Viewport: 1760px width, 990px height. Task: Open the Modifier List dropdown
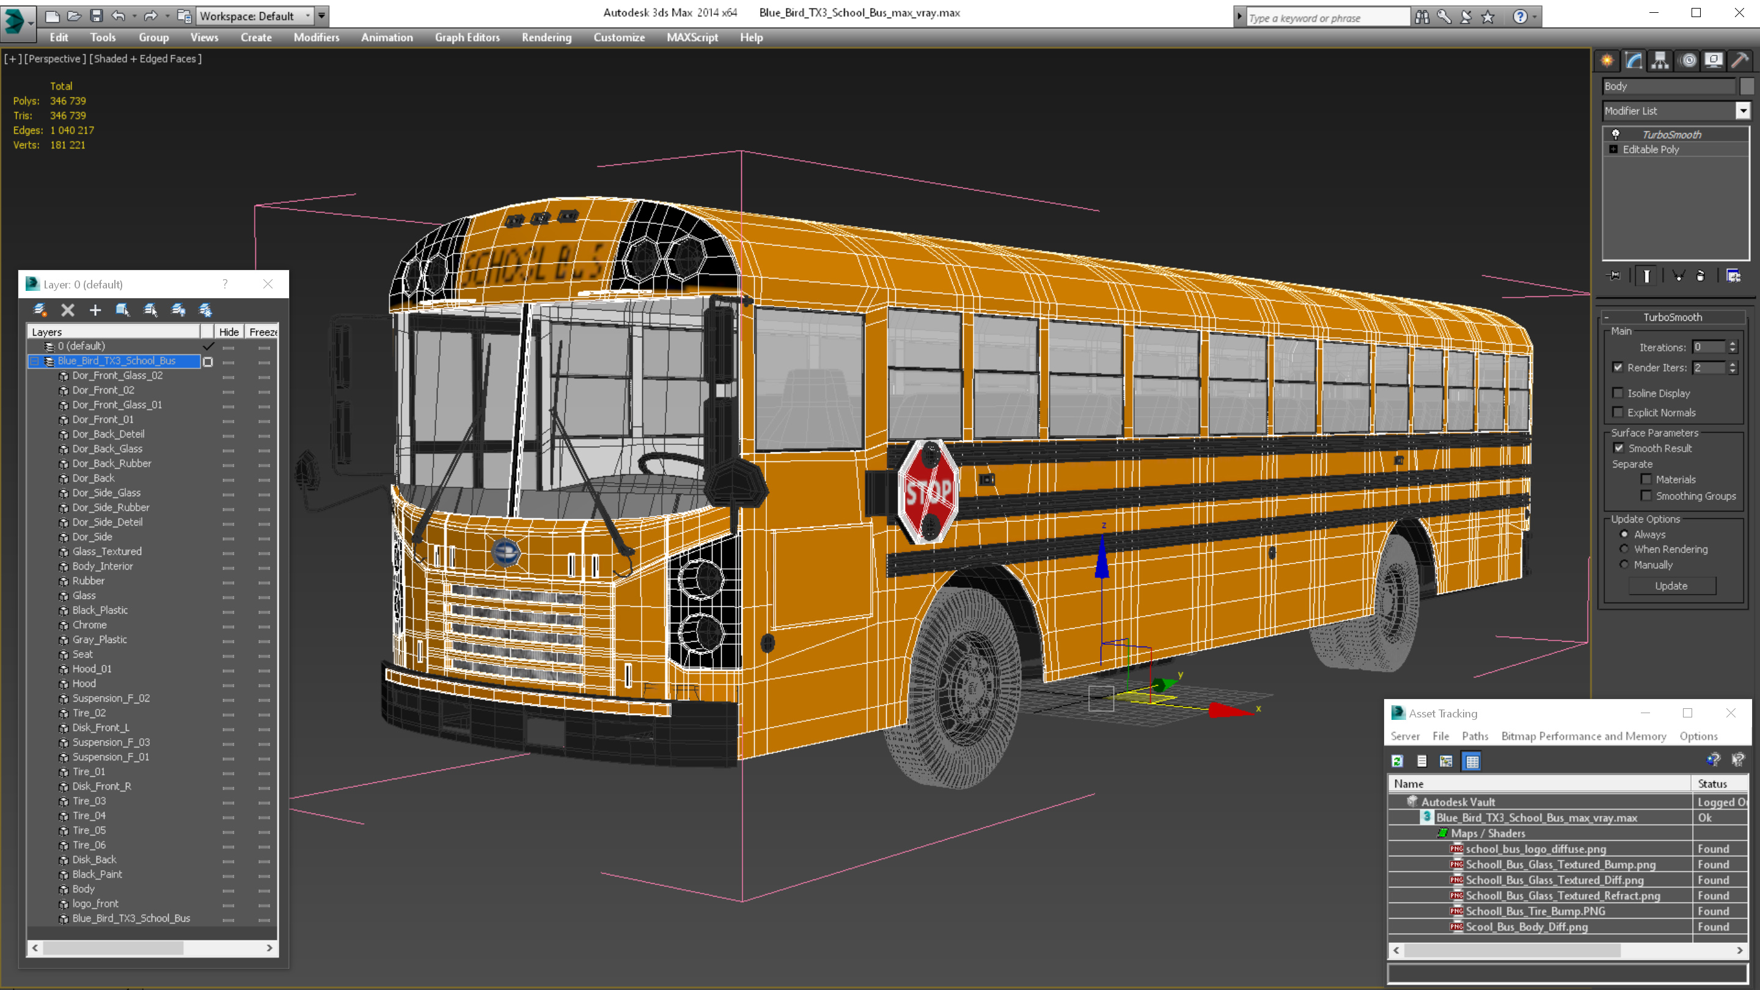1743,111
